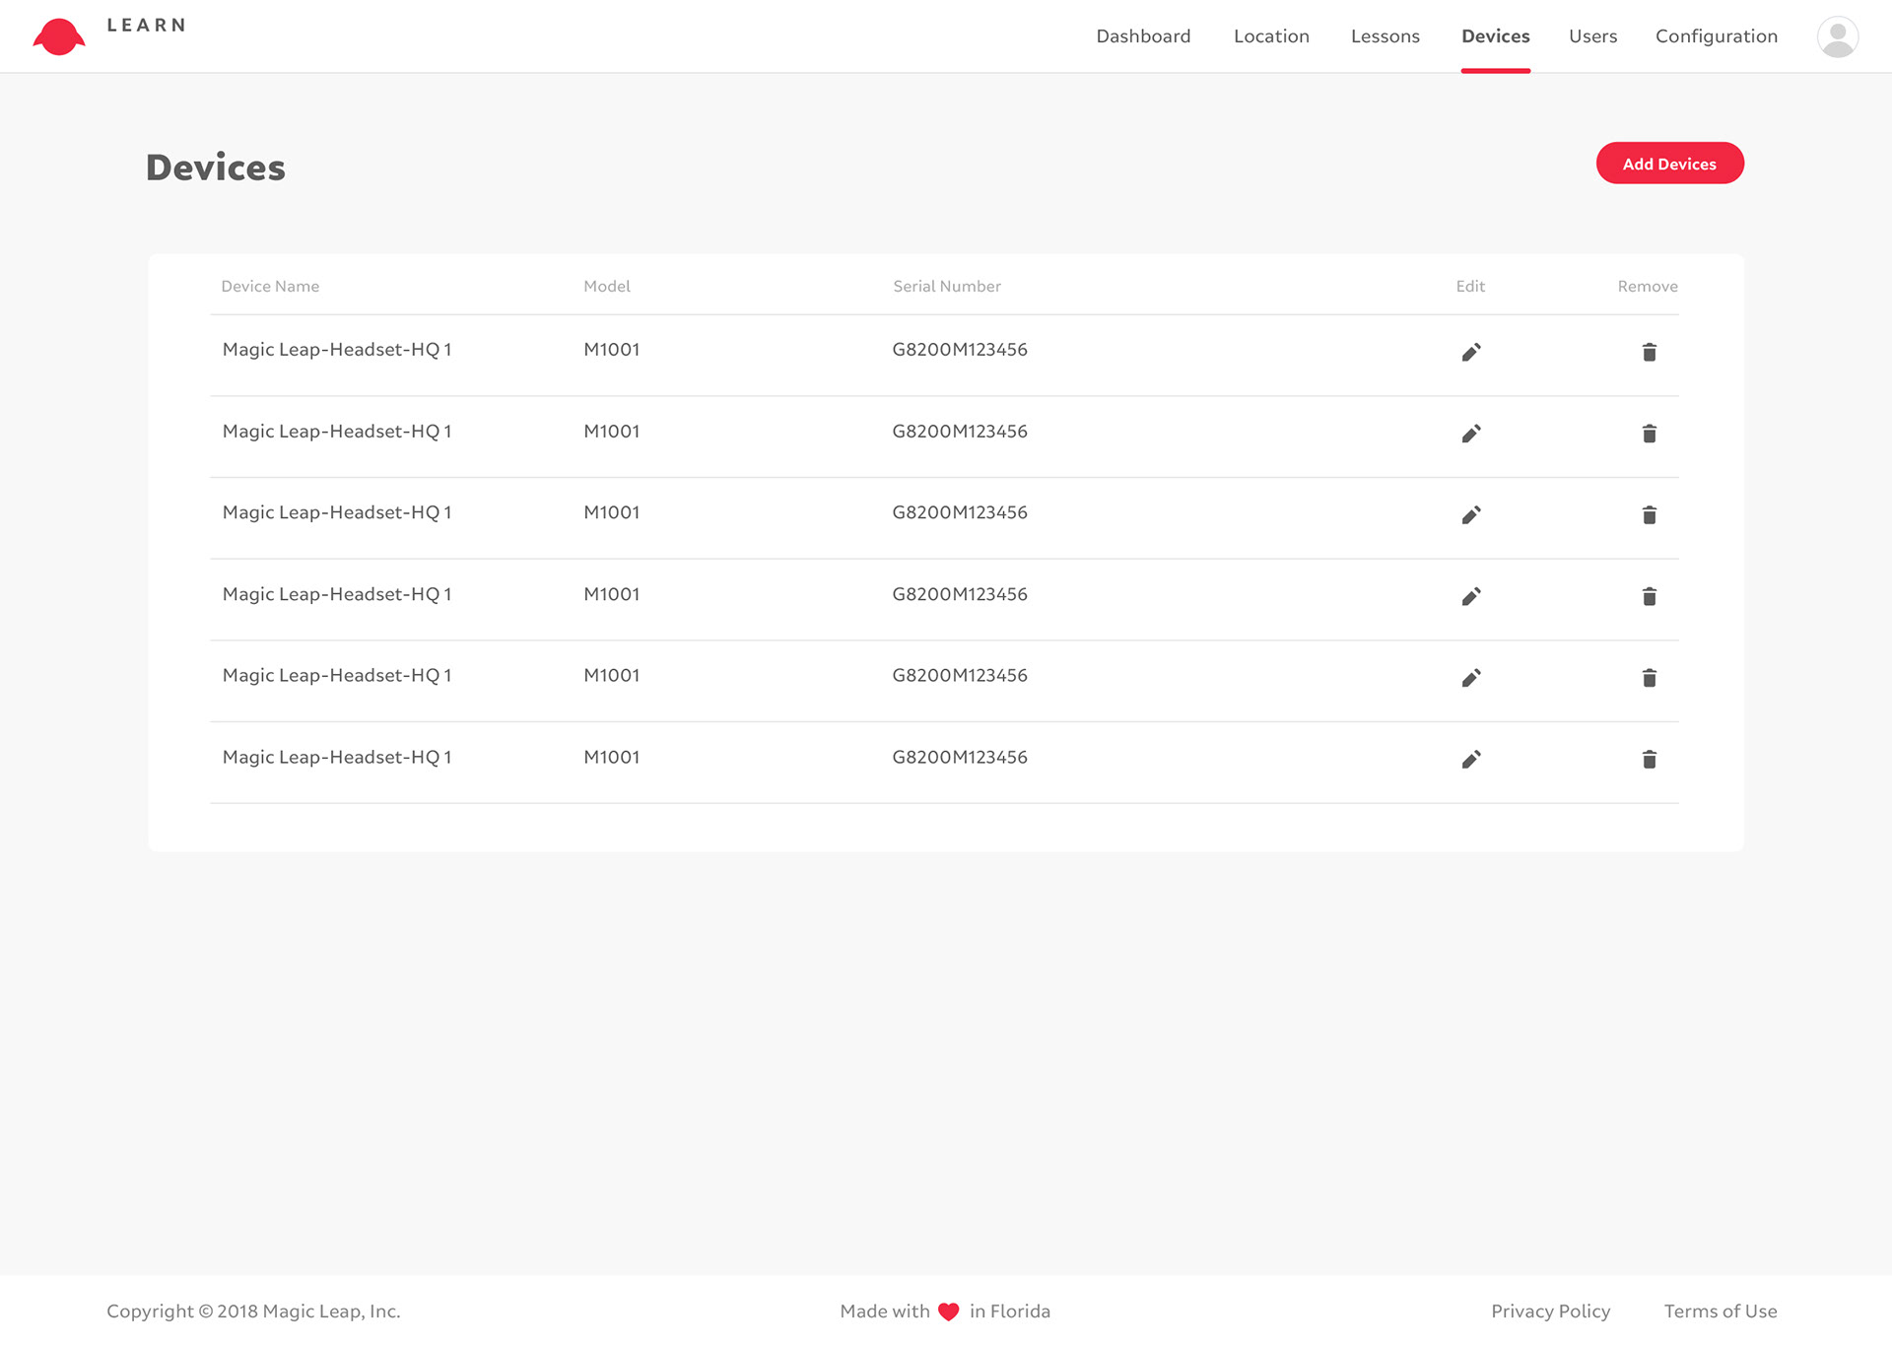1892x1345 pixels.
Task: Click the edit pencil in first device row
Action: pyautogui.click(x=1470, y=353)
